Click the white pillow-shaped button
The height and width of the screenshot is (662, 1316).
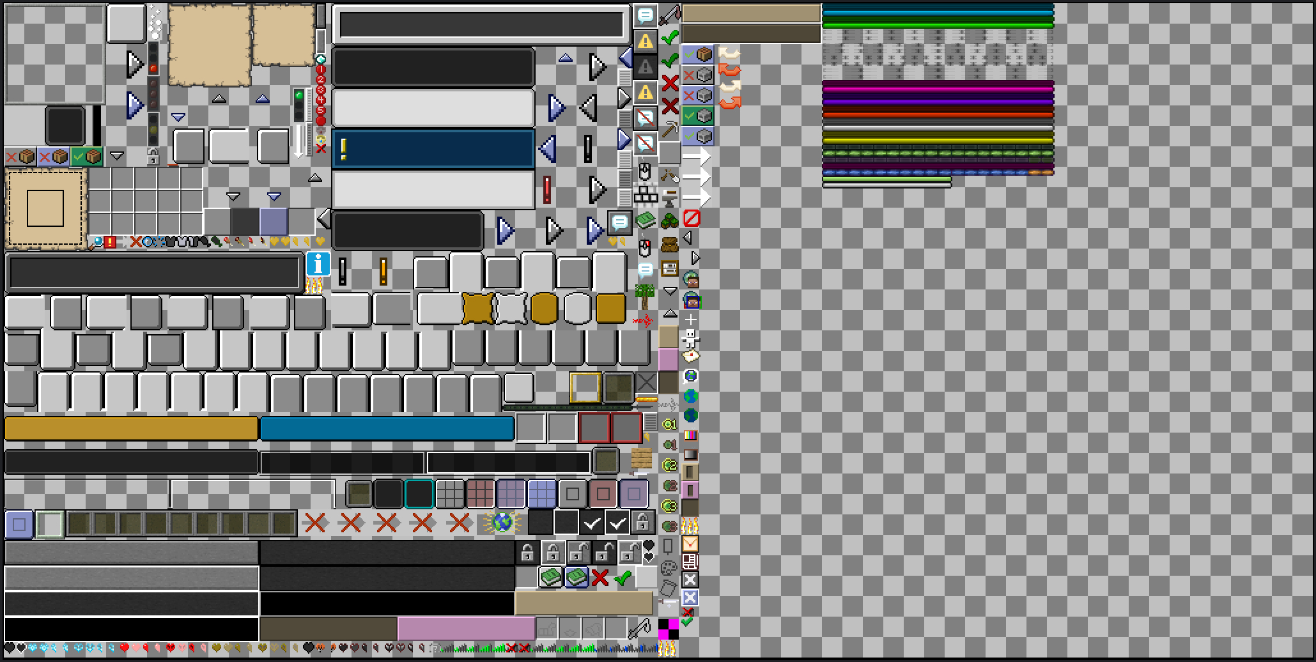click(x=512, y=309)
